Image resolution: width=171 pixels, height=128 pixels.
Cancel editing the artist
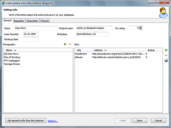coord(158,121)
